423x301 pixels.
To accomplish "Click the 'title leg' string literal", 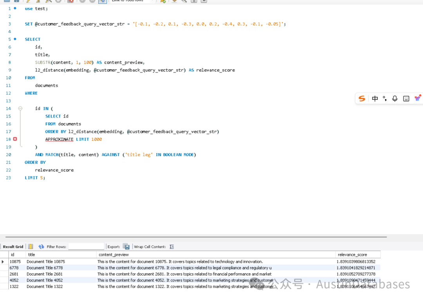I will coord(139,155).
